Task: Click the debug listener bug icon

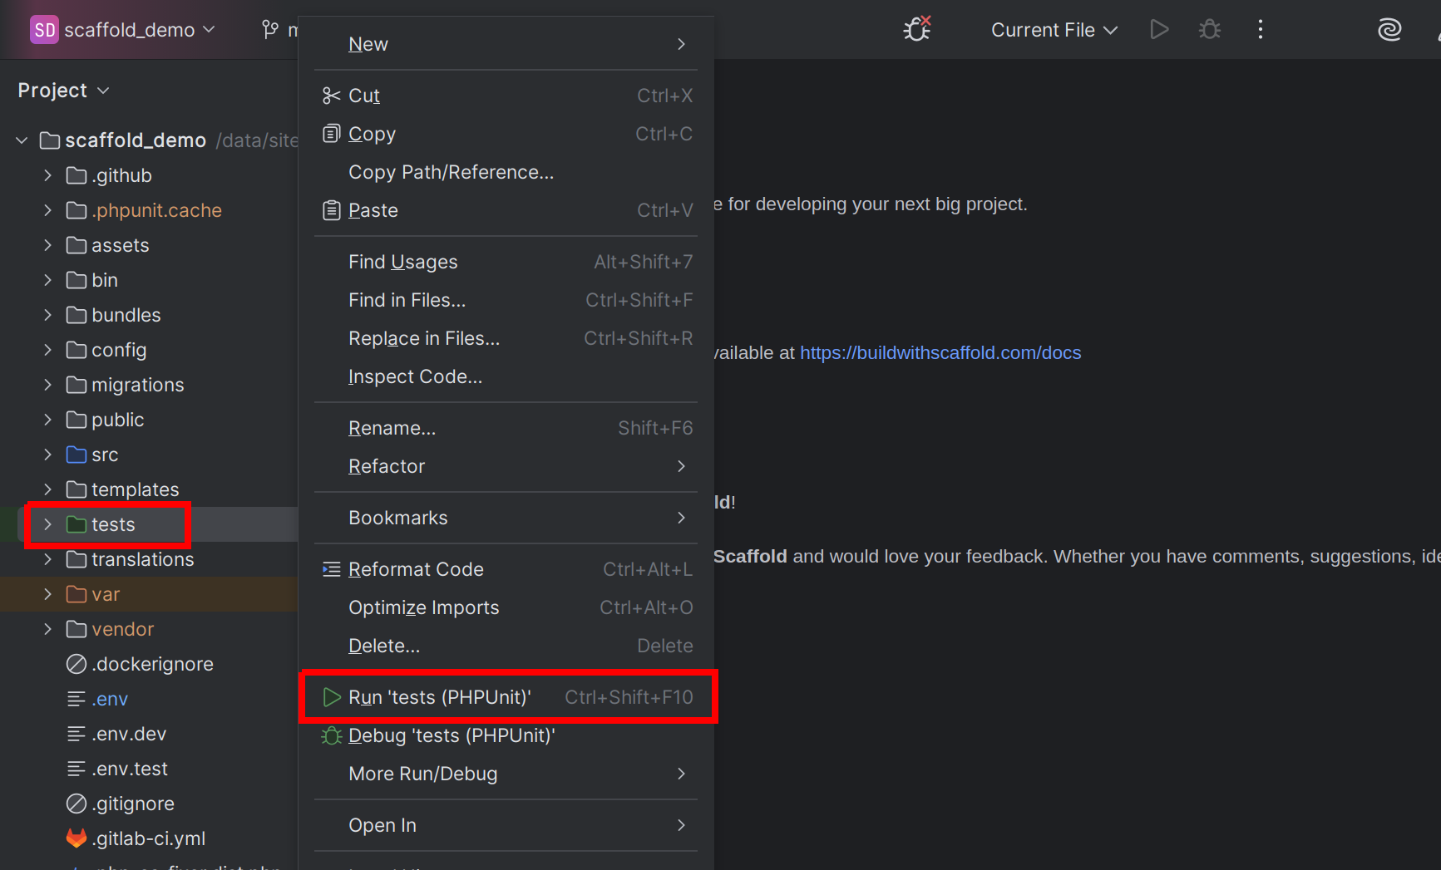Action: coord(916,30)
